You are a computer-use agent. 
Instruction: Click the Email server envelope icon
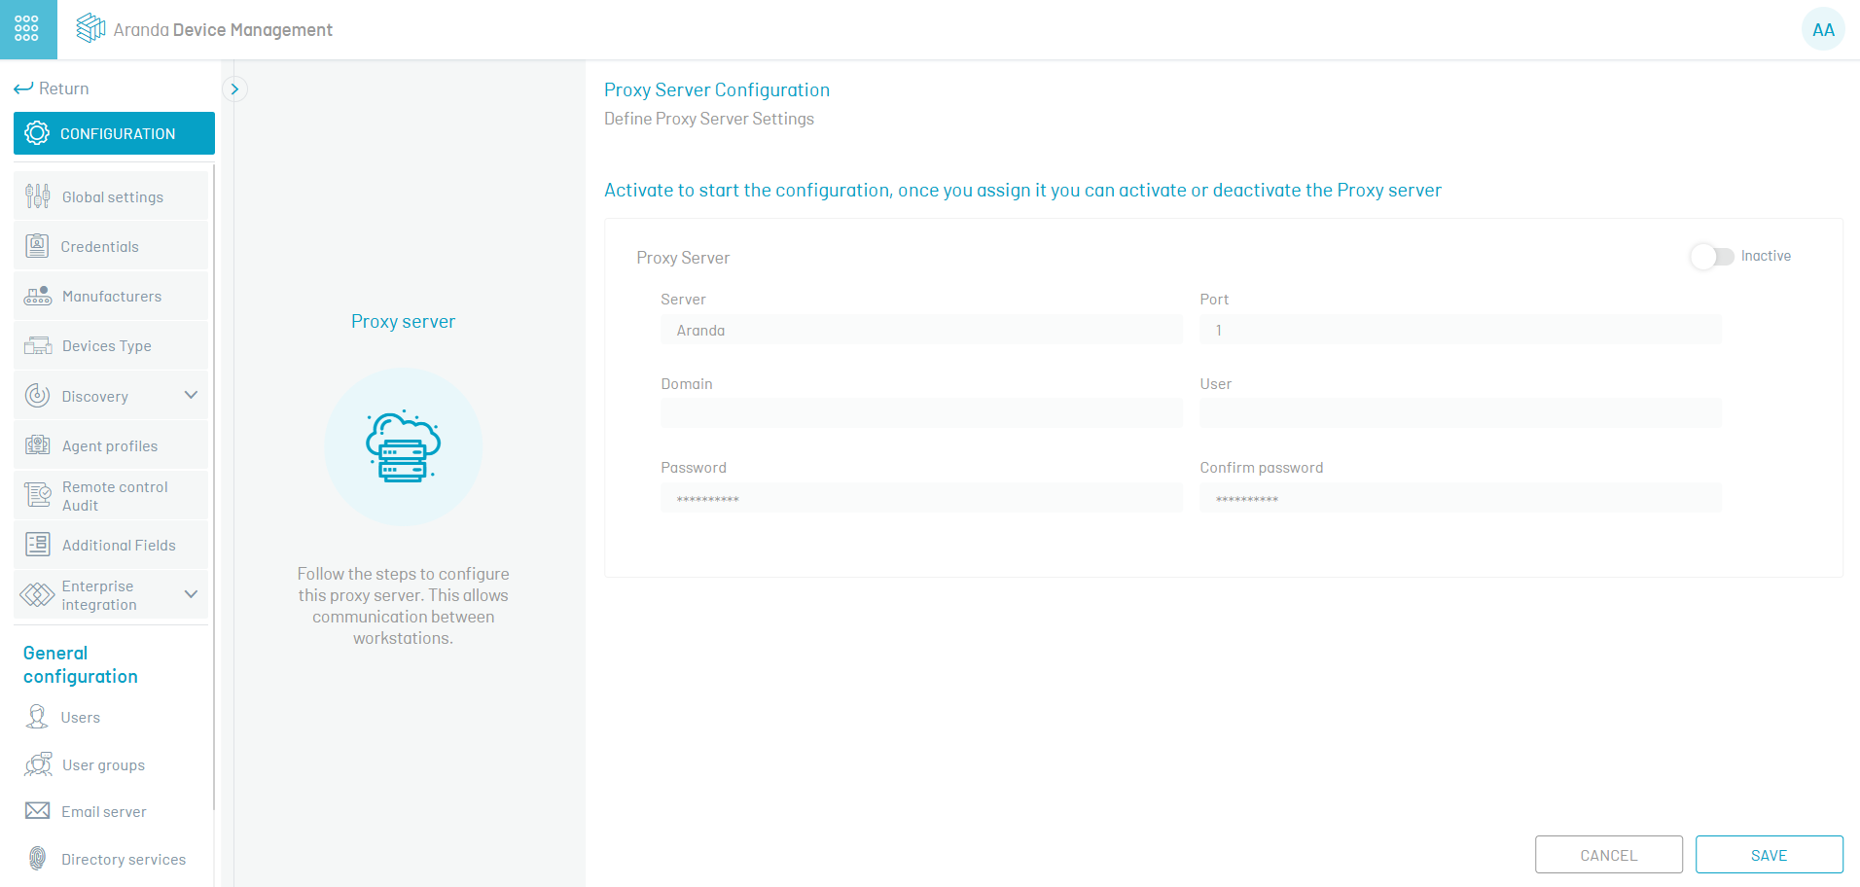tap(37, 810)
